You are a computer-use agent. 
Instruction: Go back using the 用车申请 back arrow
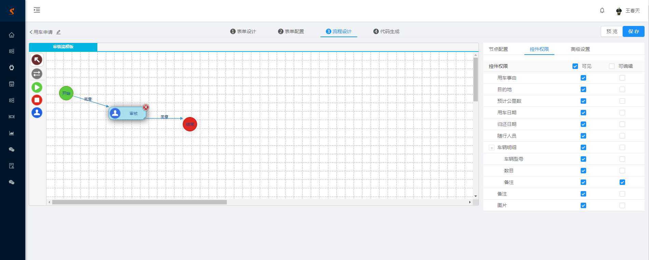tap(31, 32)
